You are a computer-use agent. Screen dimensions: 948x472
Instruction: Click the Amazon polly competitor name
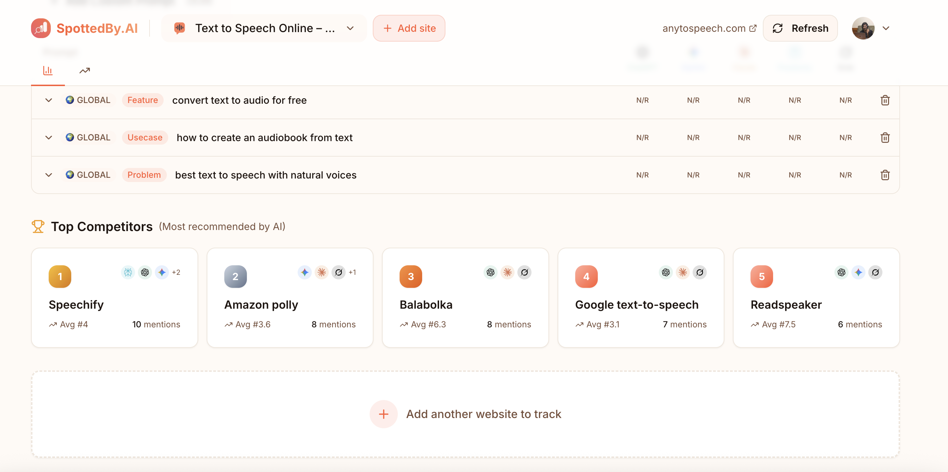pos(261,305)
